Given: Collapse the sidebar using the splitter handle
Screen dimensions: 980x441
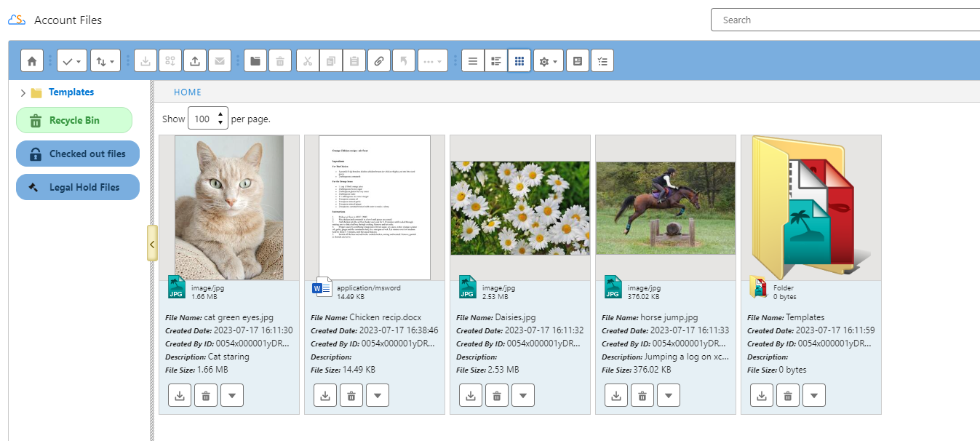Looking at the screenshot, I should point(152,244).
